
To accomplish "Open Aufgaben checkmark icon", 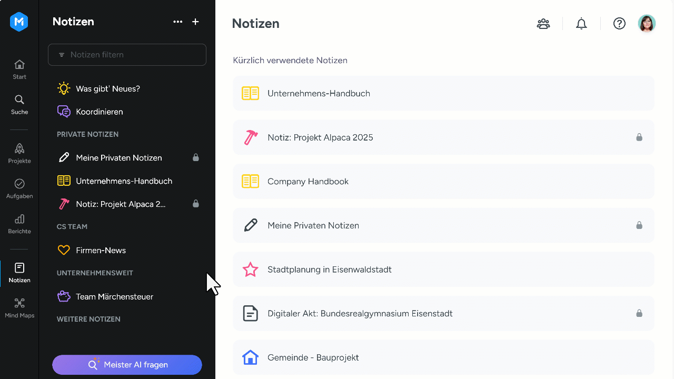I will point(19,184).
